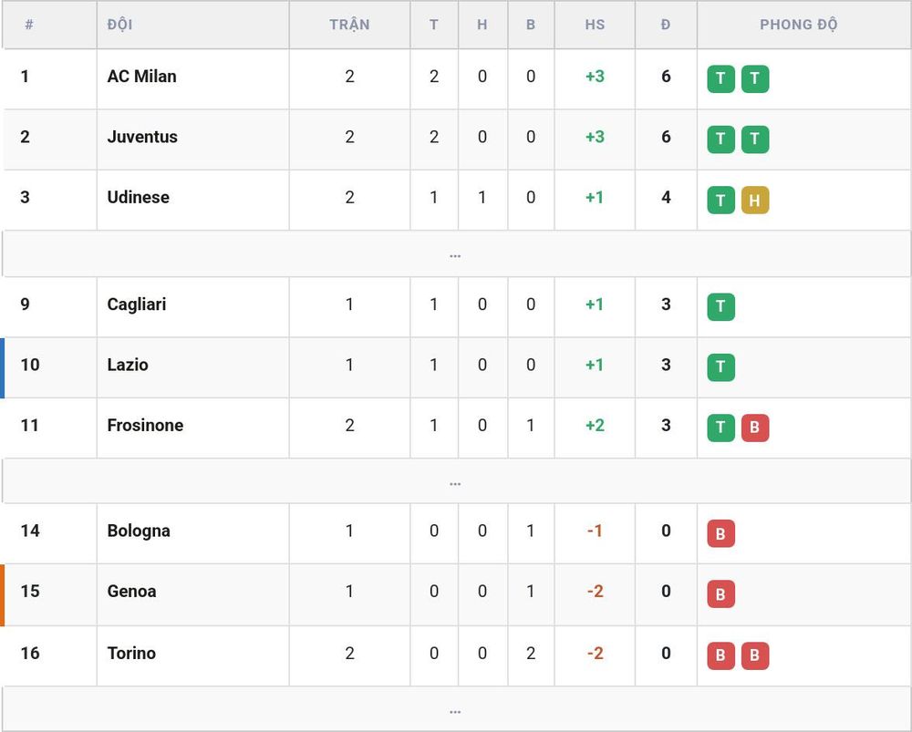Screen dimensions: 912x732
Task: Open the AC Milan team link
Action: pos(141,77)
